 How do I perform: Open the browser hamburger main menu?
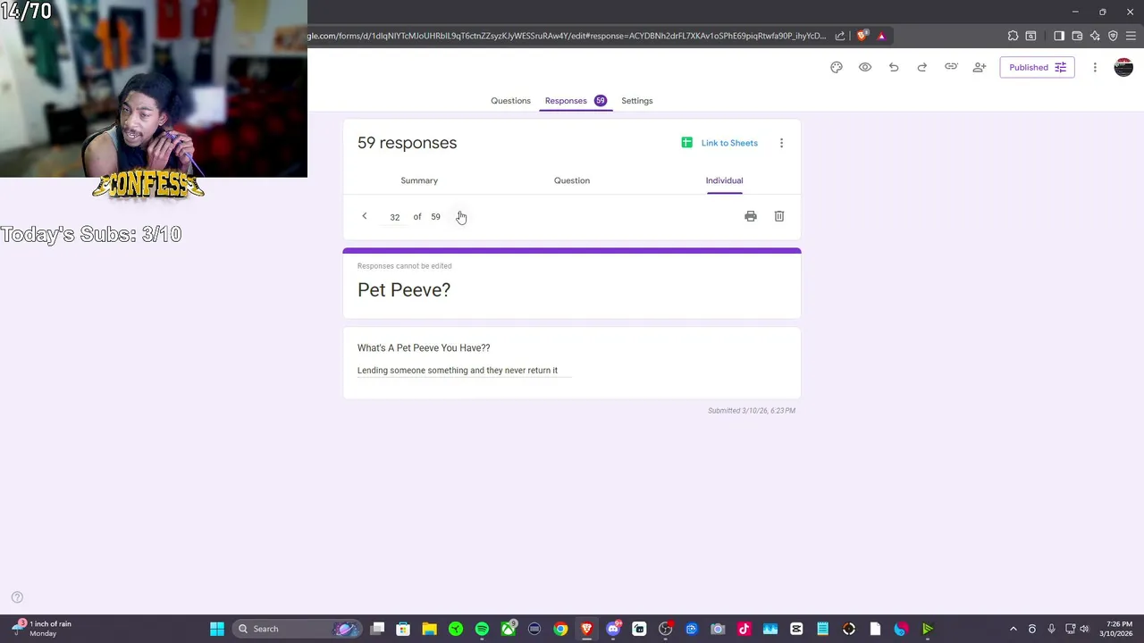coord(1131,36)
